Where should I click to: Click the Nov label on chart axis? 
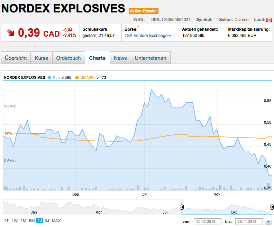click(x=217, y=194)
